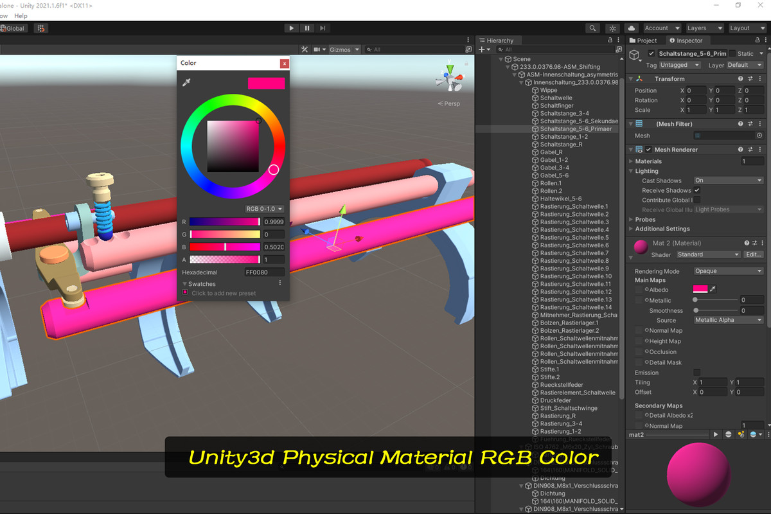771x514 pixels.
Task: Click the Hexadecimal field FF0080
Action: pos(264,272)
